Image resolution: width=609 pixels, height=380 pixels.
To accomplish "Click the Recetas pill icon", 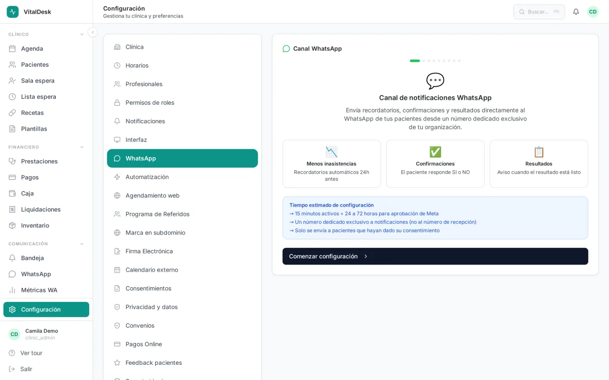I will pos(12,112).
